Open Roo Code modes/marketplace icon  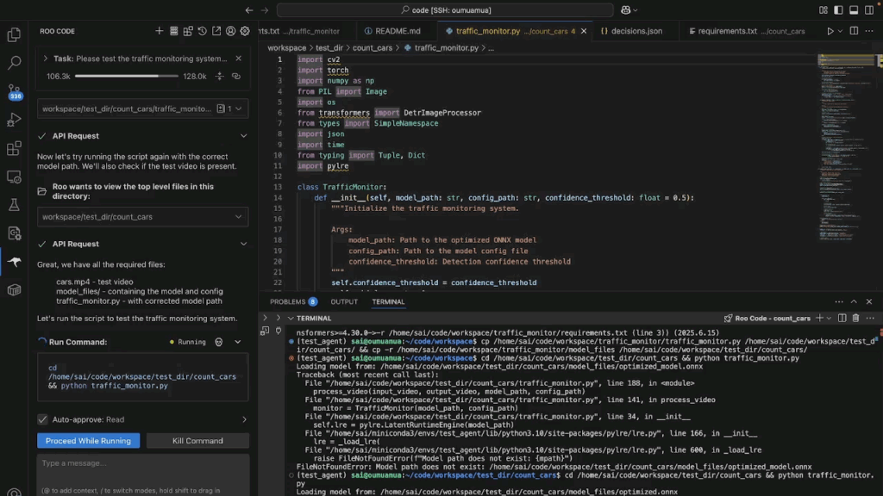[188, 31]
